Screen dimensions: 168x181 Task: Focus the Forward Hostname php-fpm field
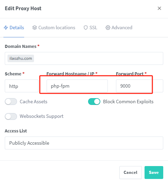click(77, 86)
